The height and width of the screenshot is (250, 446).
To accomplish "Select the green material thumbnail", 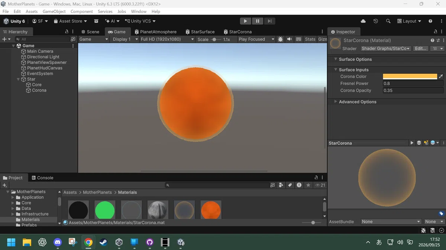I will [105, 210].
